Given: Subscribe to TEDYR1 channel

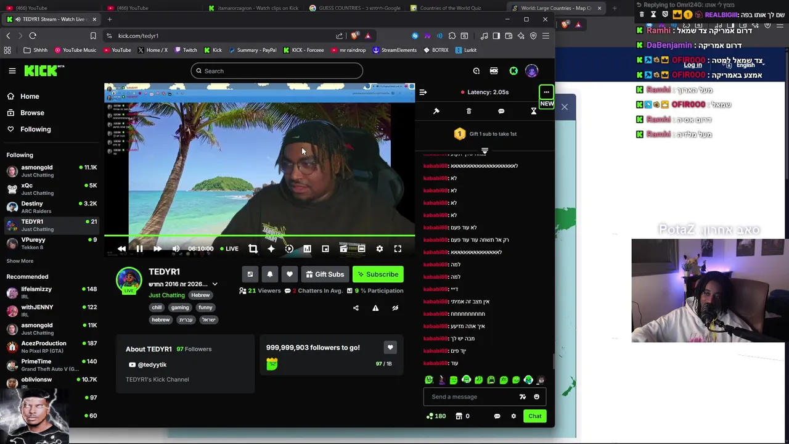Looking at the screenshot, I should pyautogui.click(x=378, y=274).
